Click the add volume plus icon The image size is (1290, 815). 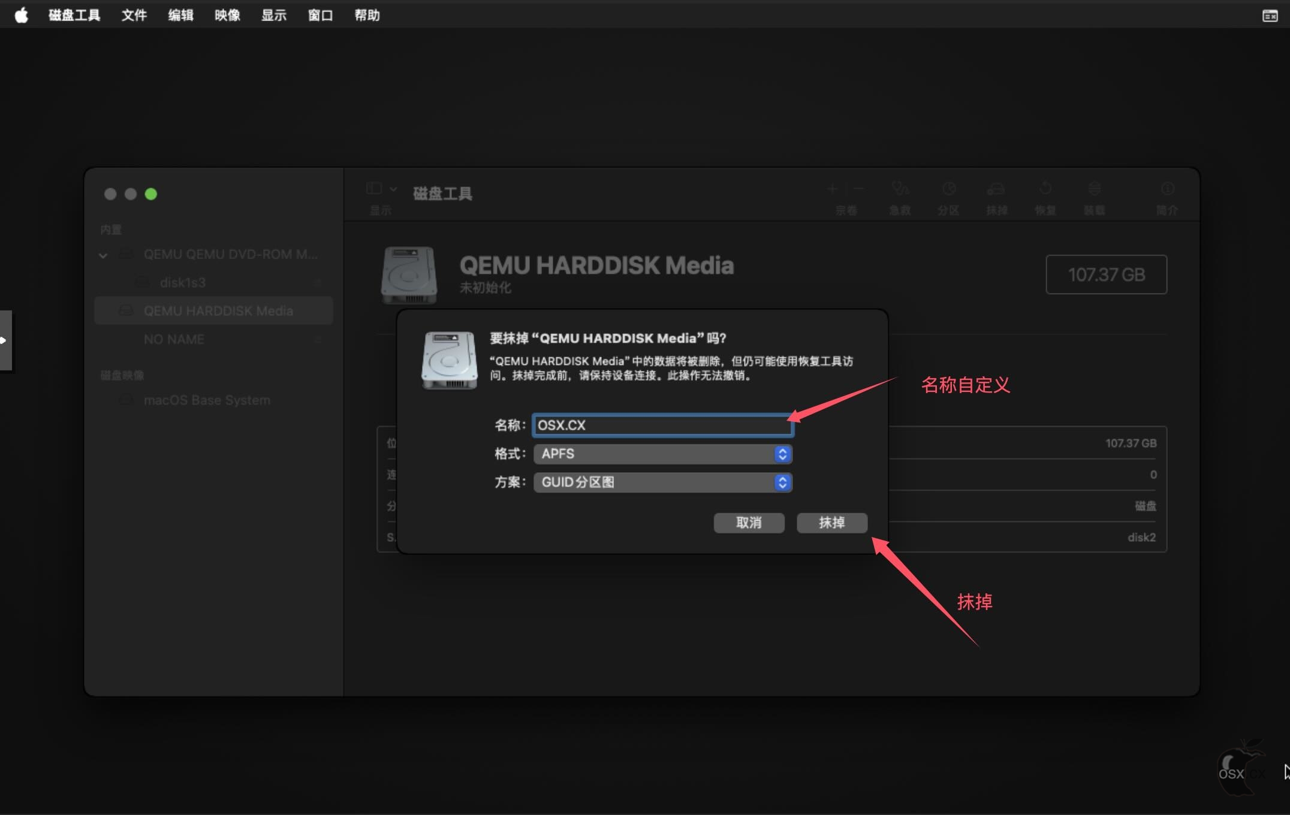click(x=832, y=189)
